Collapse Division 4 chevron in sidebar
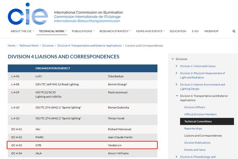The image size is (238, 159). point(177,96)
